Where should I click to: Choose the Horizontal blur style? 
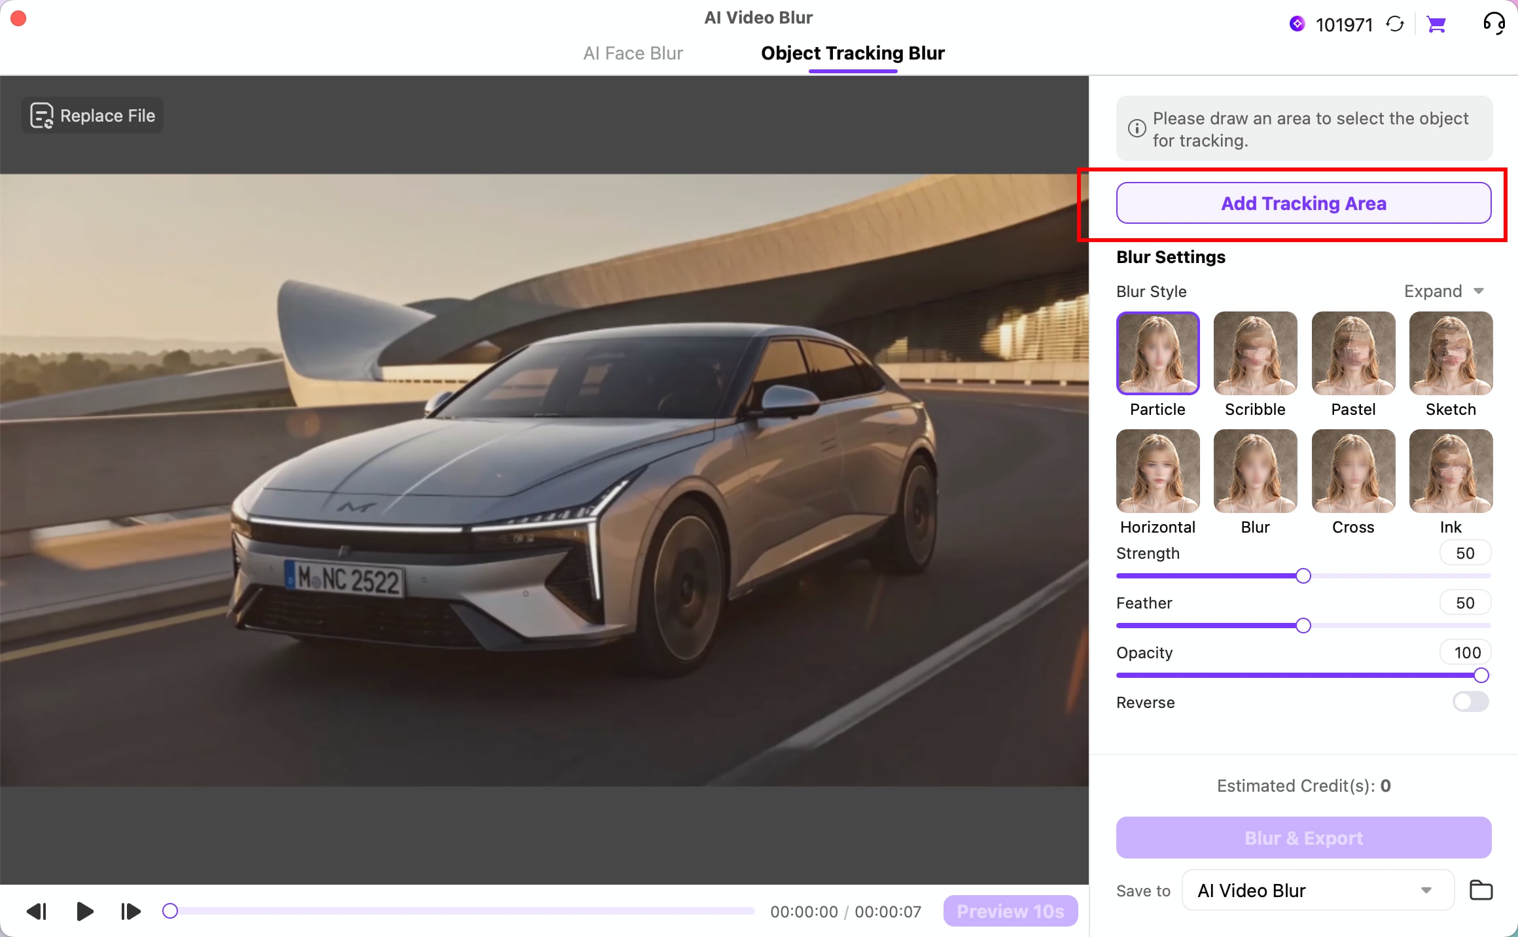1157,471
